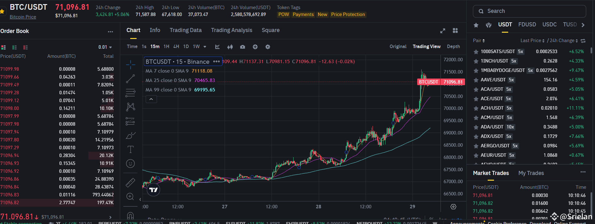The width and height of the screenshot is (595, 224).
Task: Select the trend line drawing tool
Action: click(x=130, y=79)
